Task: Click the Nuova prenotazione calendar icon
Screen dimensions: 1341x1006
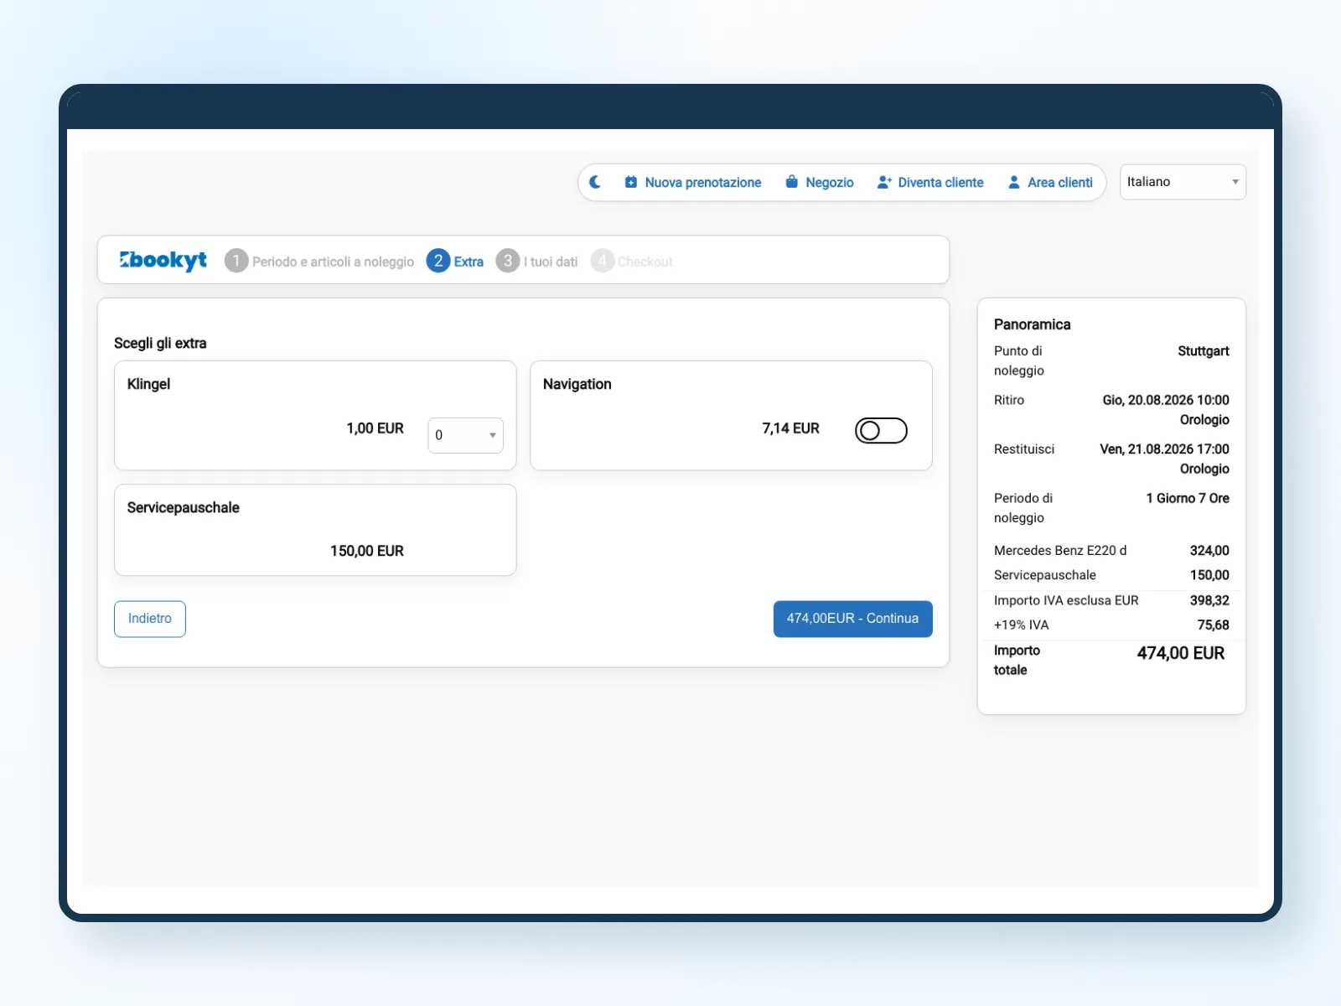Action: 631,182
